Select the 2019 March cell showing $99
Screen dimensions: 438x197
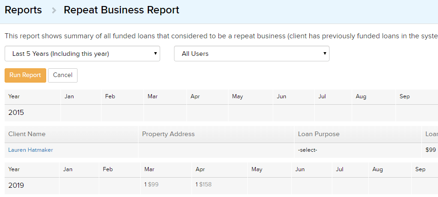(x=166, y=186)
